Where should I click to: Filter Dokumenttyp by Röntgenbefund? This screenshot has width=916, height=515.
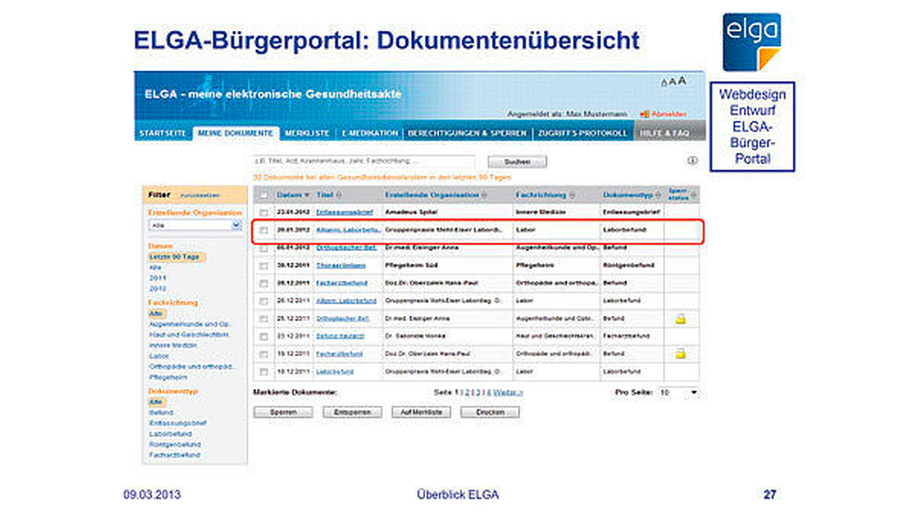[175, 444]
